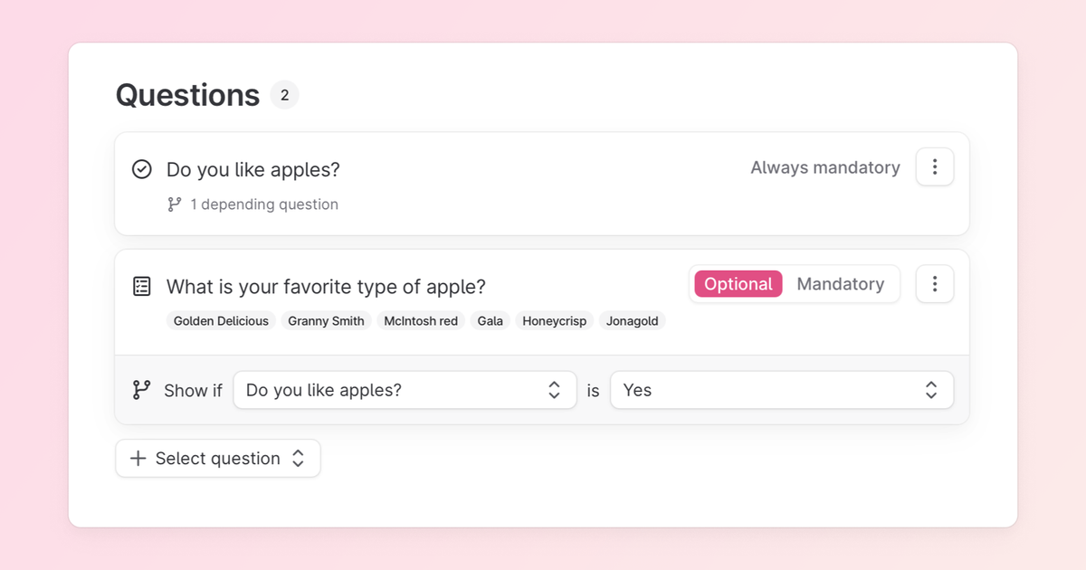This screenshot has width=1086, height=570.
Task: Open the 'Yes' answer dropdown
Action: [x=782, y=390]
